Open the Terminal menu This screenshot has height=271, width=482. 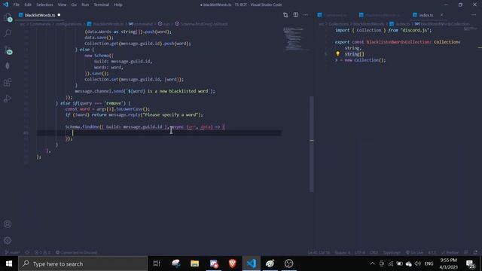coord(102,5)
